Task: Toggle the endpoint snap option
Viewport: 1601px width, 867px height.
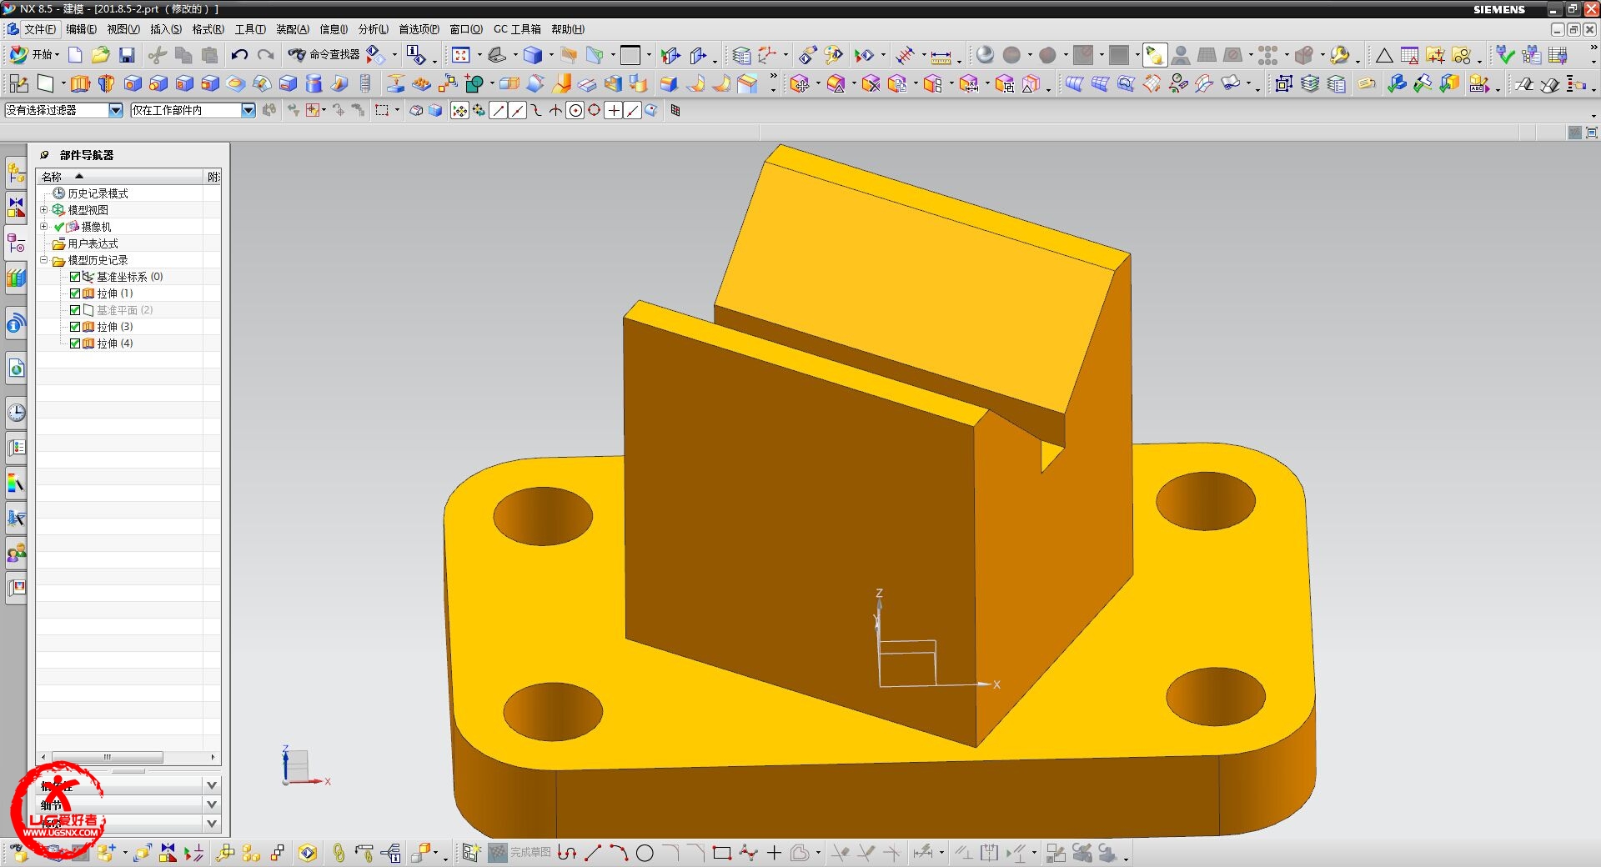Action: pos(499,110)
